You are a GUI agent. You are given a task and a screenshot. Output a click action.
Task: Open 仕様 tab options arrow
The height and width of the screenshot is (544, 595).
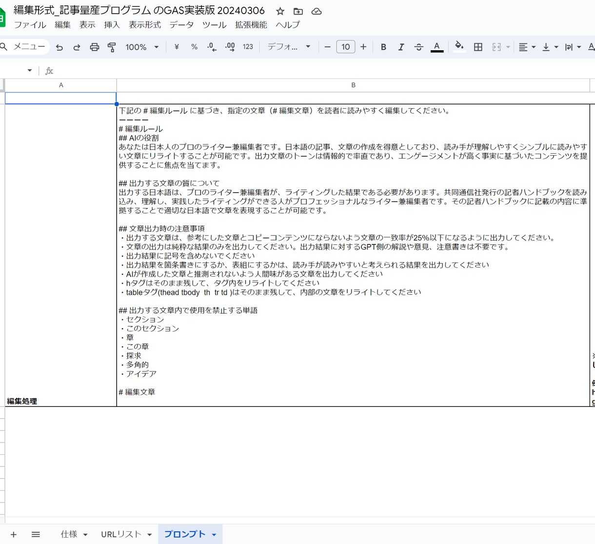tap(85, 535)
